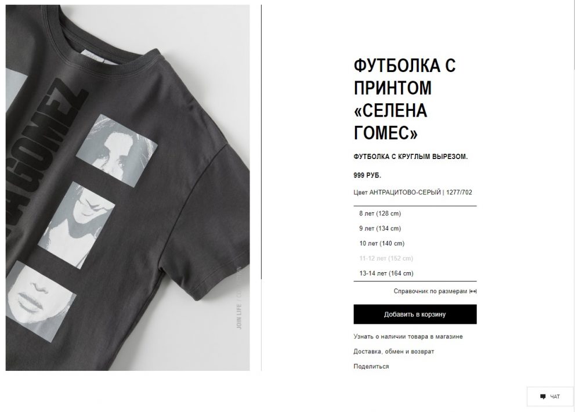The height and width of the screenshot is (412, 575).
Task: Click the product title Футболка с принтом
Action: click(404, 99)
